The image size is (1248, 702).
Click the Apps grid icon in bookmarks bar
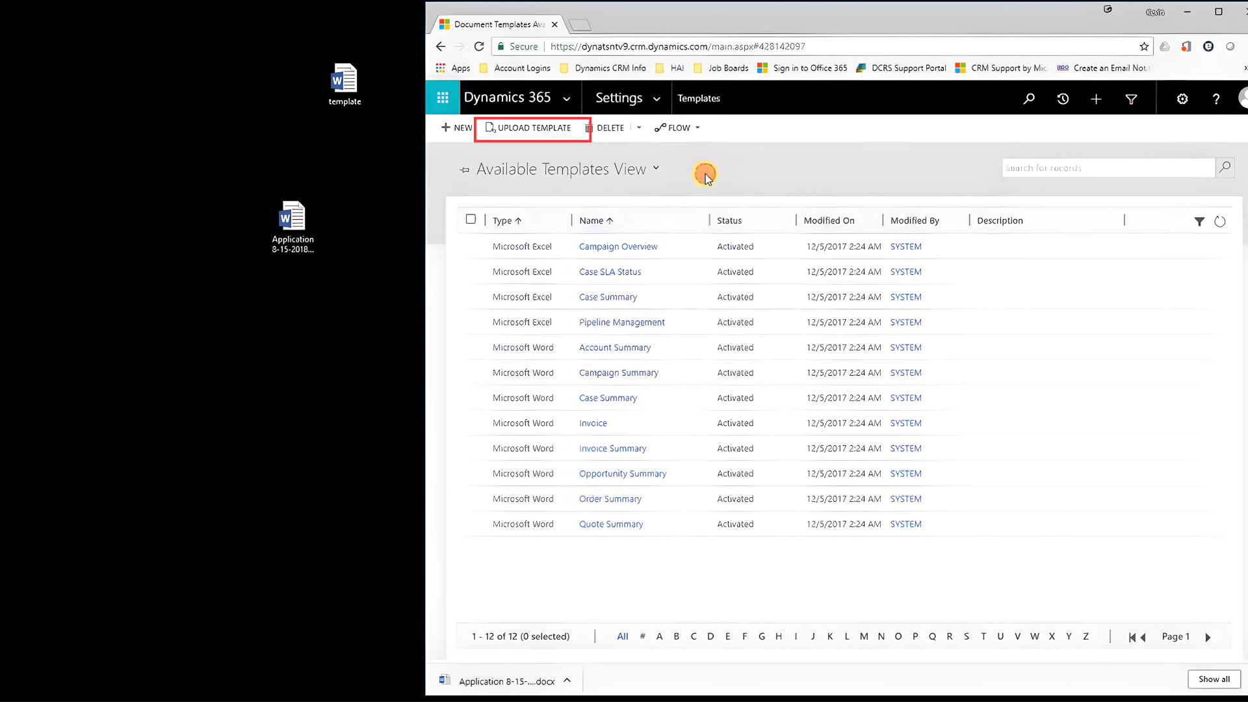tap(441, 68)
